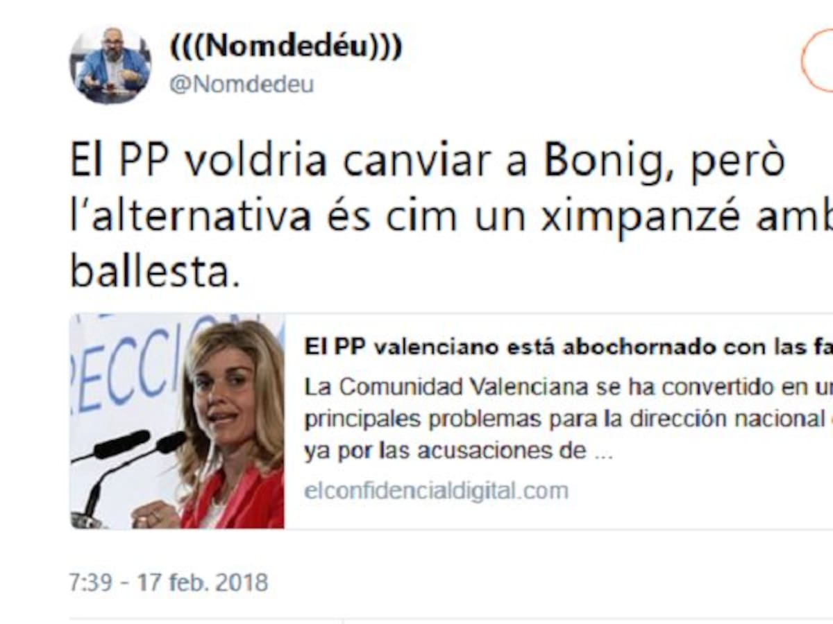
Task: Click the "7:39 - 17 feb. 2018" timestamp
Action: click(169, 582)
